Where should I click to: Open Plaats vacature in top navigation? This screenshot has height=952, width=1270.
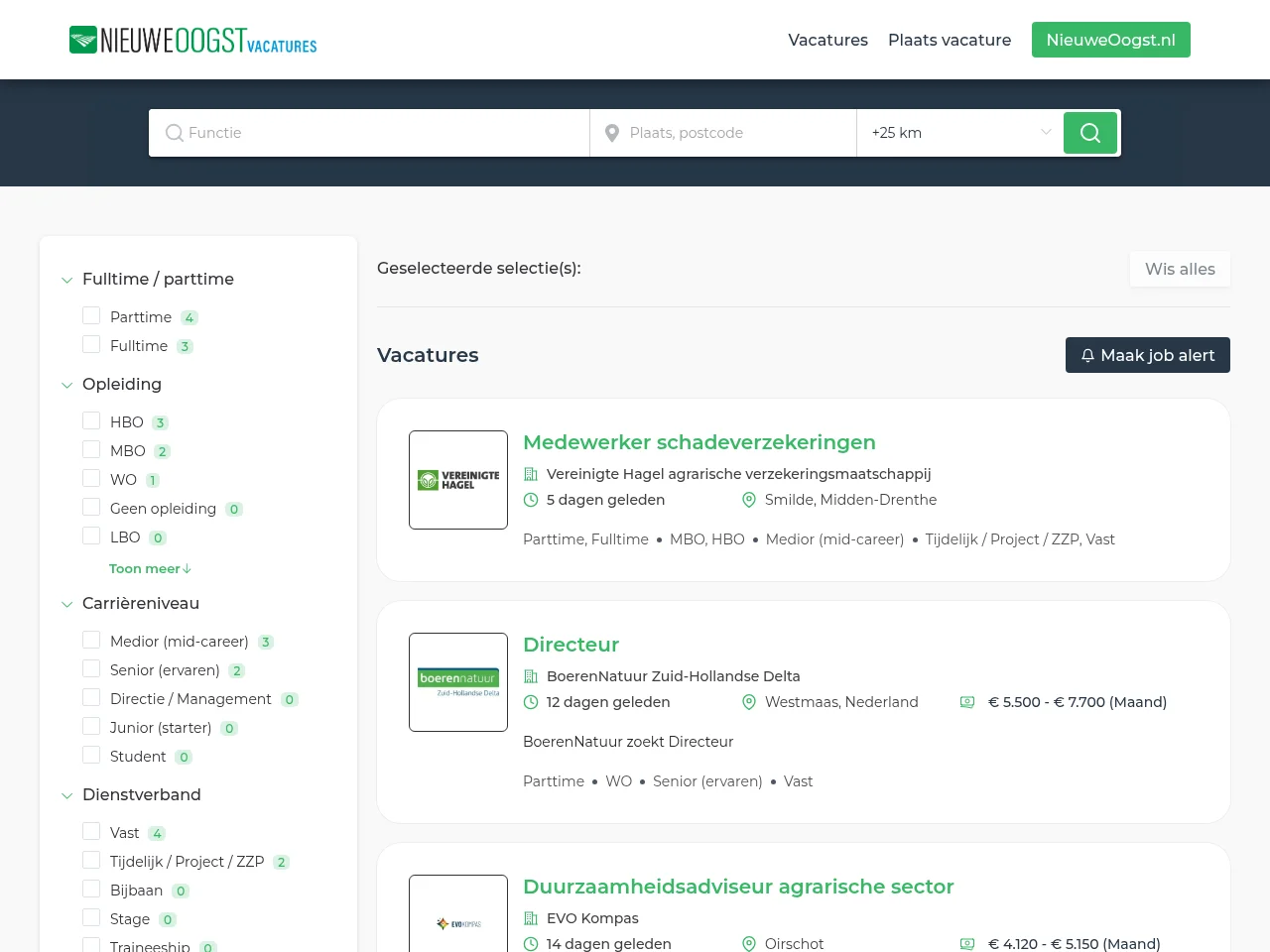(x=950, y=40)
